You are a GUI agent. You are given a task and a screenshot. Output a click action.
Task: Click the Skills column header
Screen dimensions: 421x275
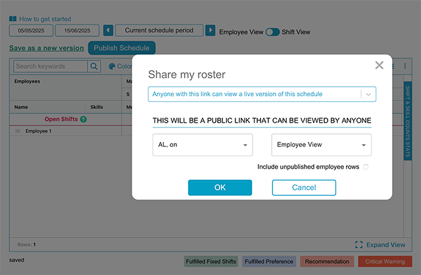[97, 107]
